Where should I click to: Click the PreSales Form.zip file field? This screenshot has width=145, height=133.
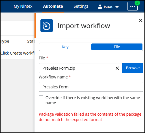click(81, 68)
